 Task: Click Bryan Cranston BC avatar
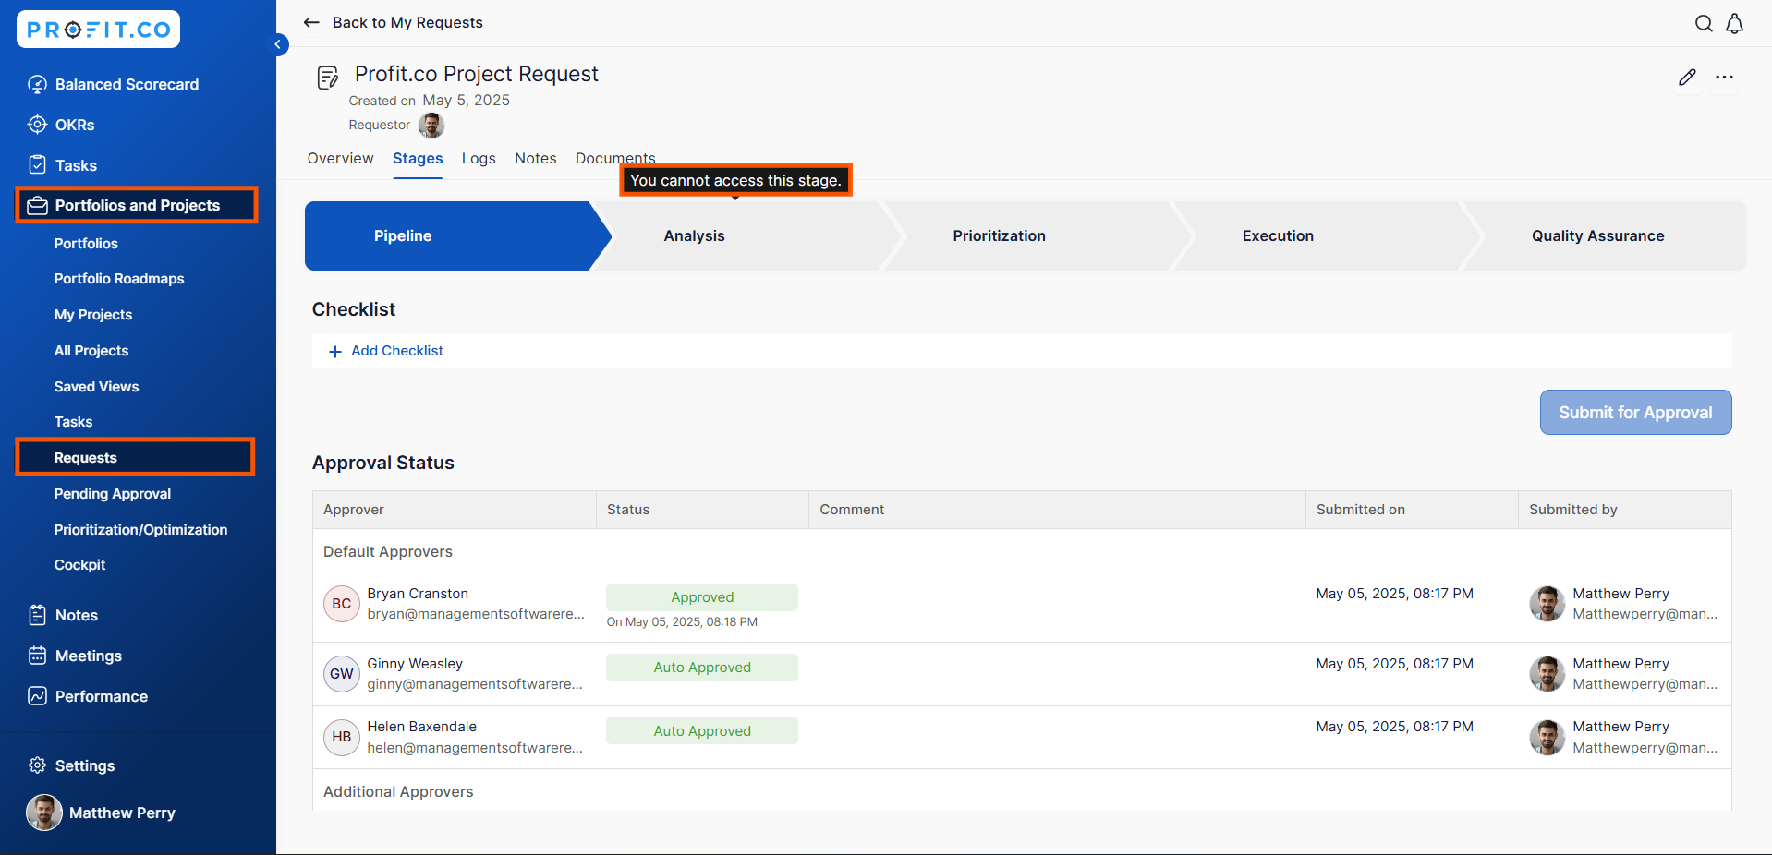(x=342, y=604)
